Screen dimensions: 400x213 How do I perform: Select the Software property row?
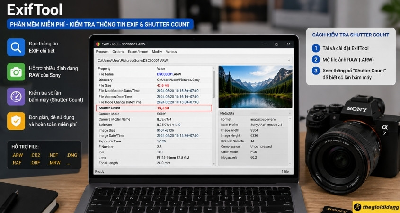pos(154,125)
